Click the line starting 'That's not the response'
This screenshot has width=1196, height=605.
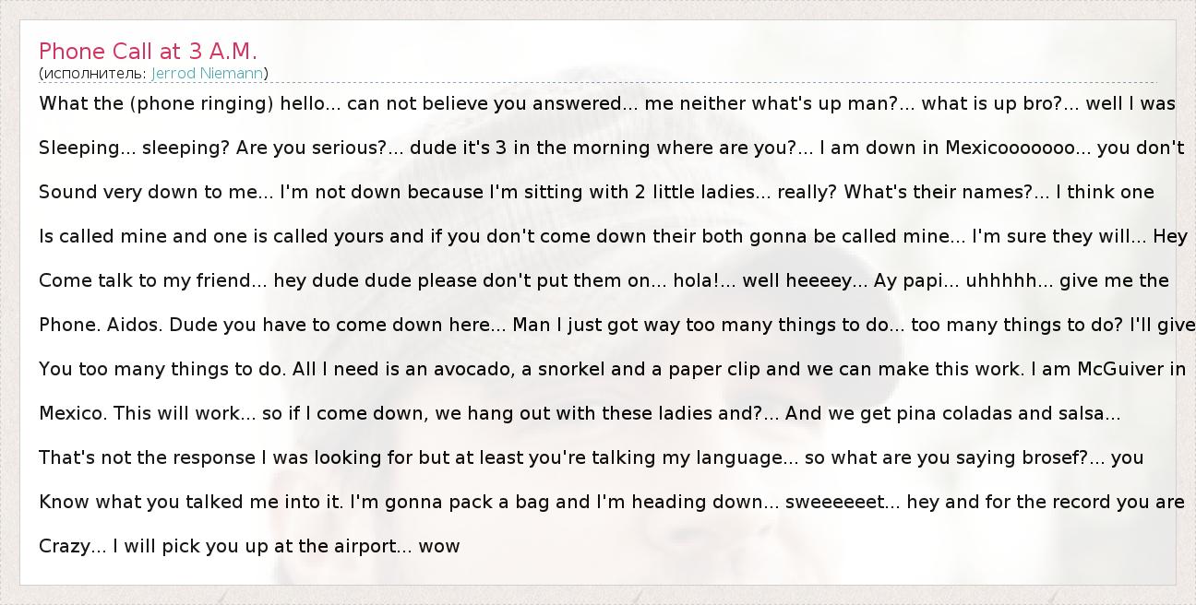click(591, 457)
